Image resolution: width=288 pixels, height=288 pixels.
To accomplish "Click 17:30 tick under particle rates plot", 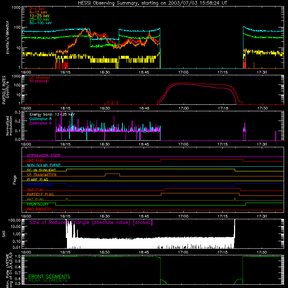I will [262, 108].
